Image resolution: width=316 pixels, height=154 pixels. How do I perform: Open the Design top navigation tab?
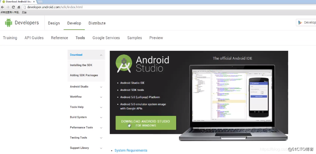[54, 23]
